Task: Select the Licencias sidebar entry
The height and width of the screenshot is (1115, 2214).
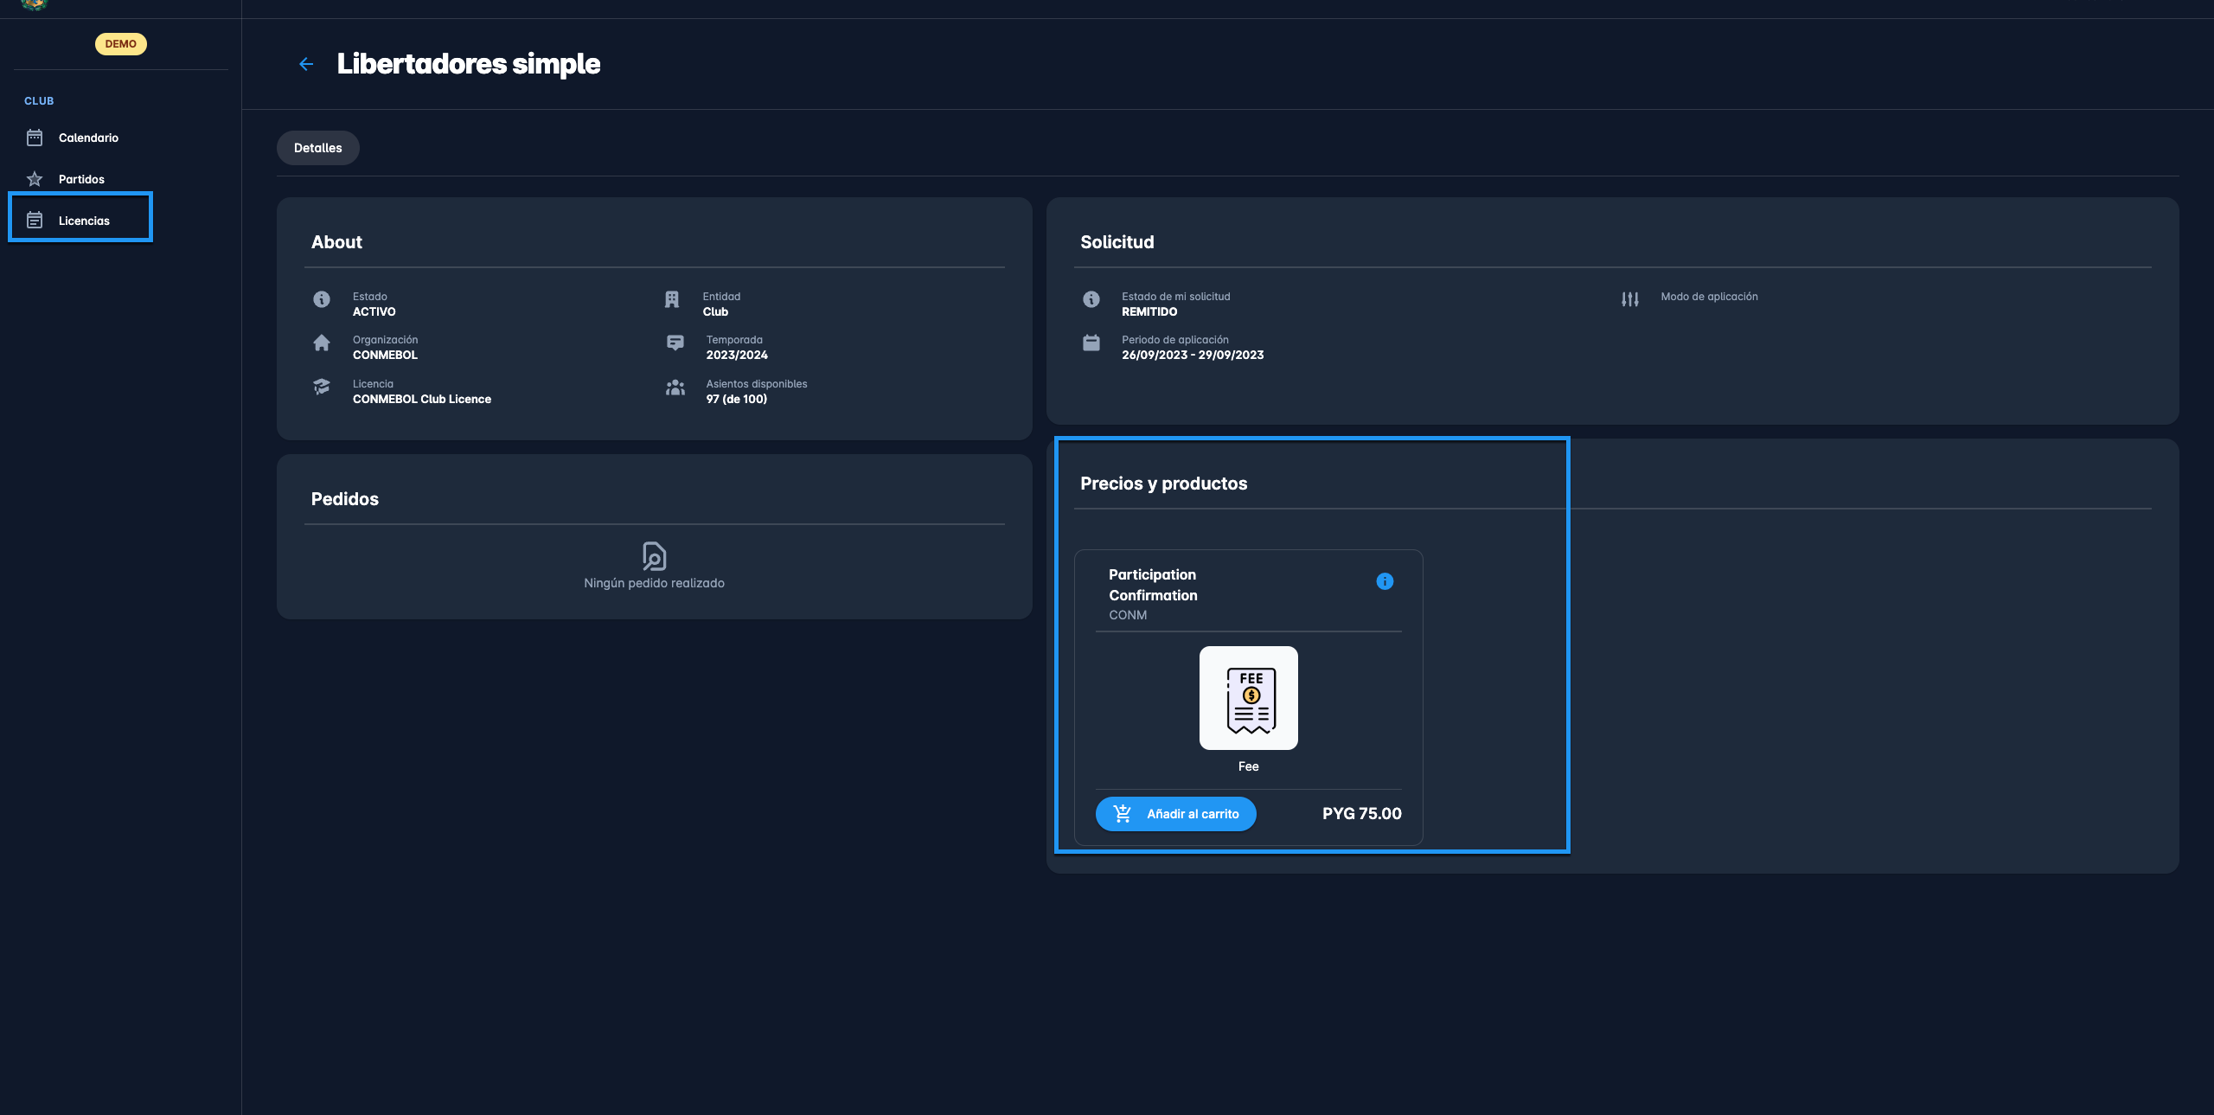Action: 84,221
